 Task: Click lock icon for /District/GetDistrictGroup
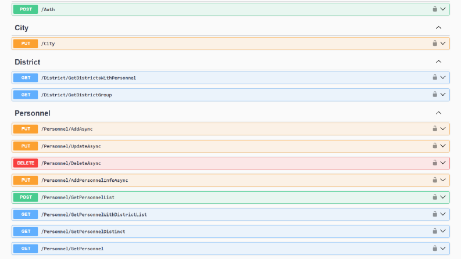(435, 94)
